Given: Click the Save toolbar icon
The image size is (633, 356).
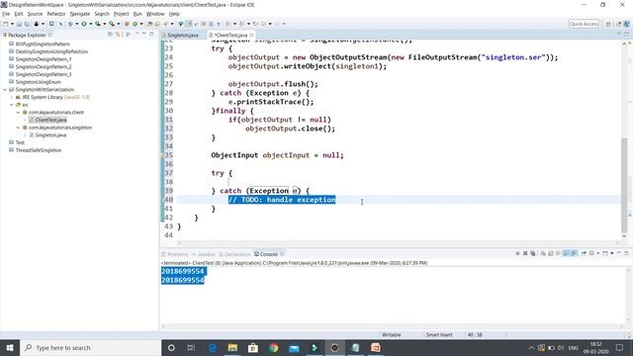Looking at the screenshot, I should pyautogui.click(x=19, y=24).
